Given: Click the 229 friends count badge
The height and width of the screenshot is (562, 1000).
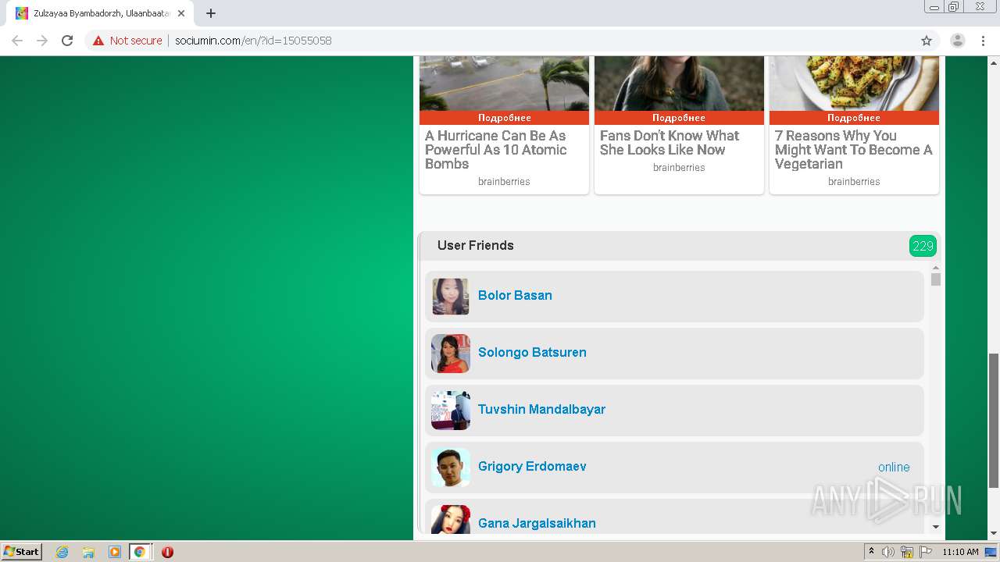Looking at the screenshot, I should tap(923, 246).
